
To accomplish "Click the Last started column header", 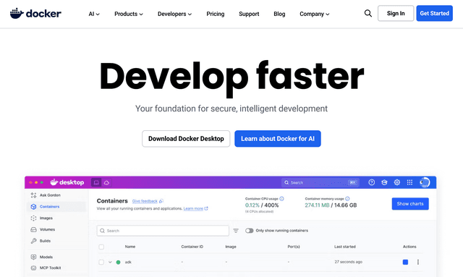I will [x=345, y=247].
